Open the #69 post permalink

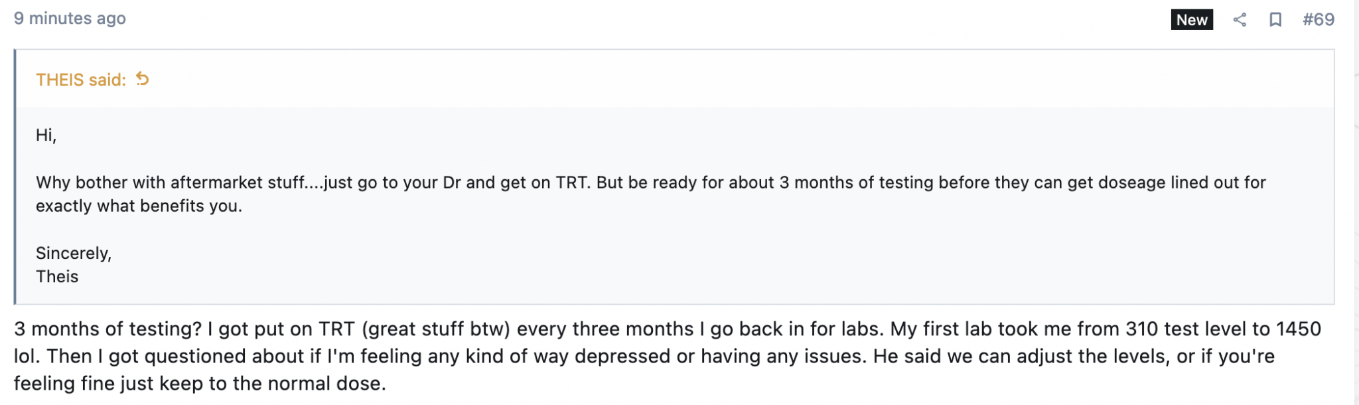point(1318,20)
